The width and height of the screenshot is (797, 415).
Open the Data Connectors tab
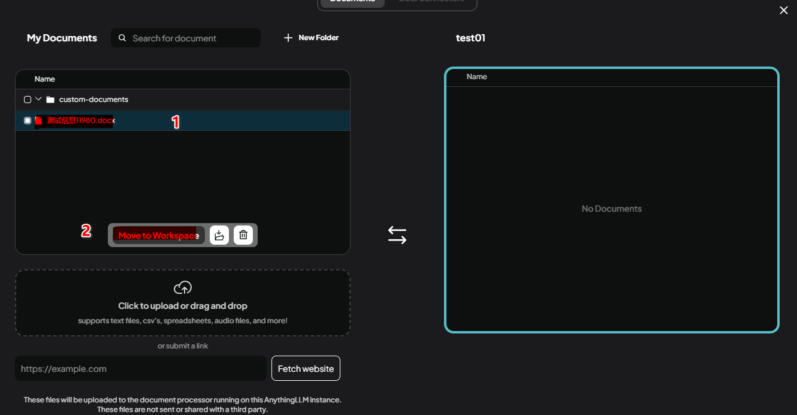point(431,2)
